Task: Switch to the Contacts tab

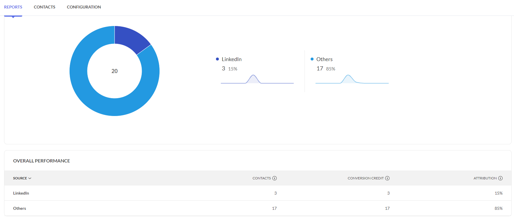Action: [x=44, y=7]
